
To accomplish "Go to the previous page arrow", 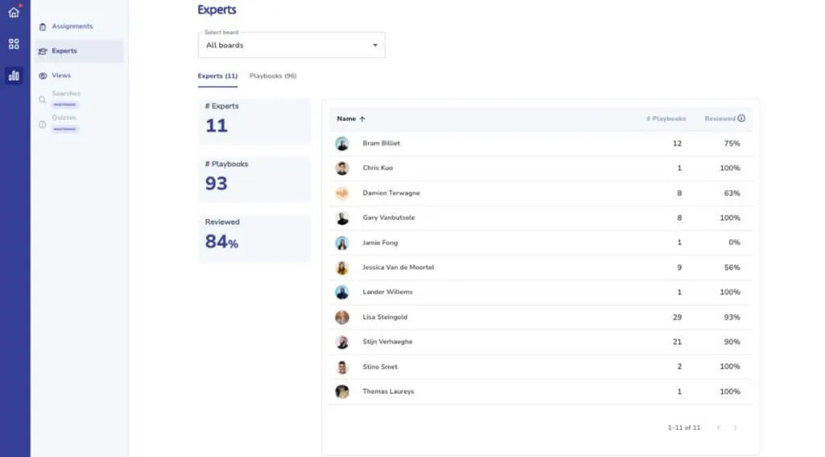I will point(719,427).
